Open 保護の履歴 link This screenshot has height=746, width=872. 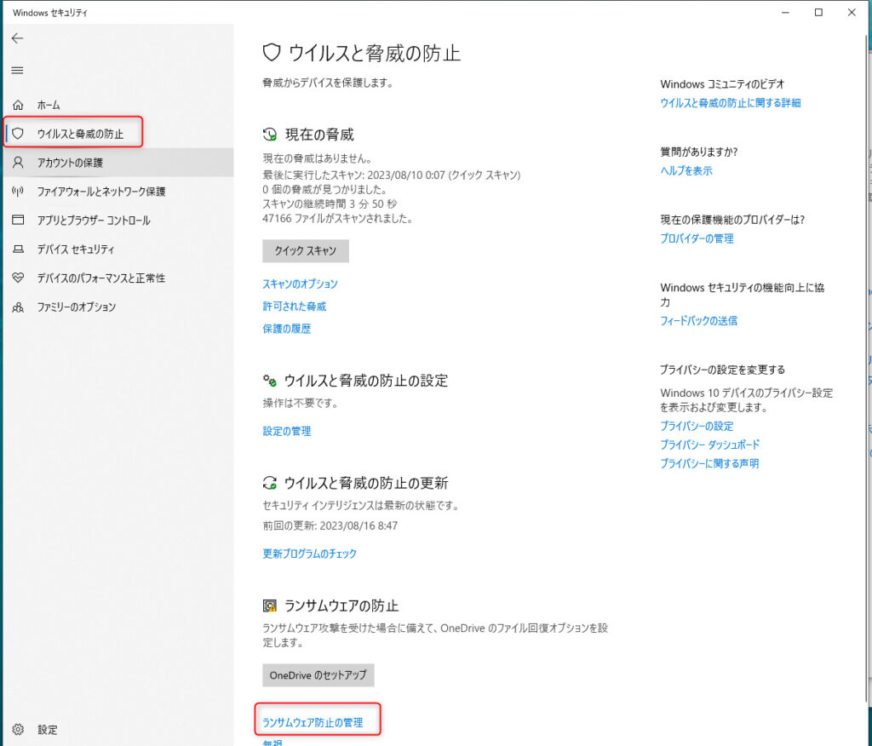coord(286,329)
